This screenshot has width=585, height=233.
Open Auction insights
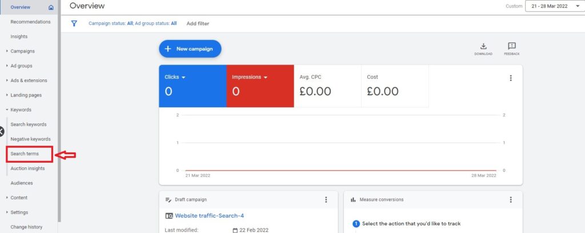point(27,168)
